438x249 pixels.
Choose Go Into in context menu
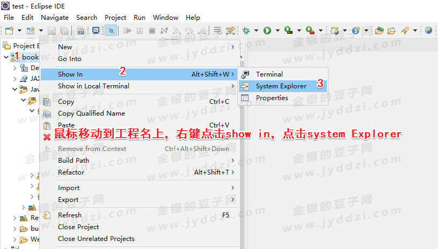[140, 59]
